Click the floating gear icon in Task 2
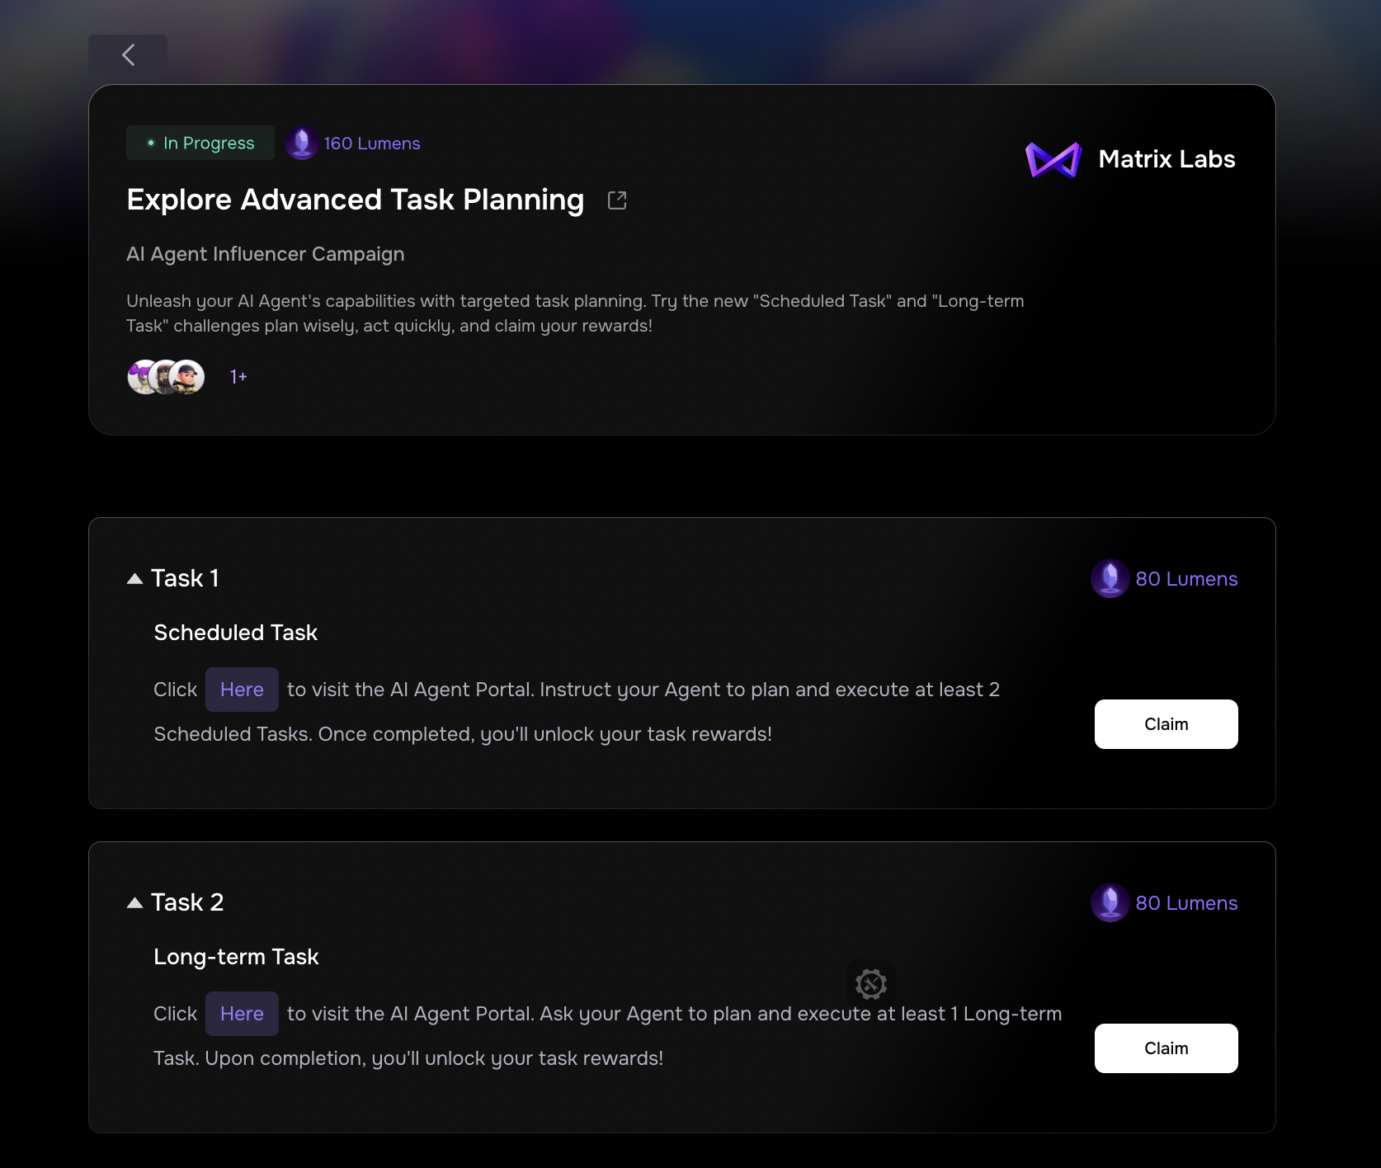Screen dimensions: 1381x1168 click(871, 983)
